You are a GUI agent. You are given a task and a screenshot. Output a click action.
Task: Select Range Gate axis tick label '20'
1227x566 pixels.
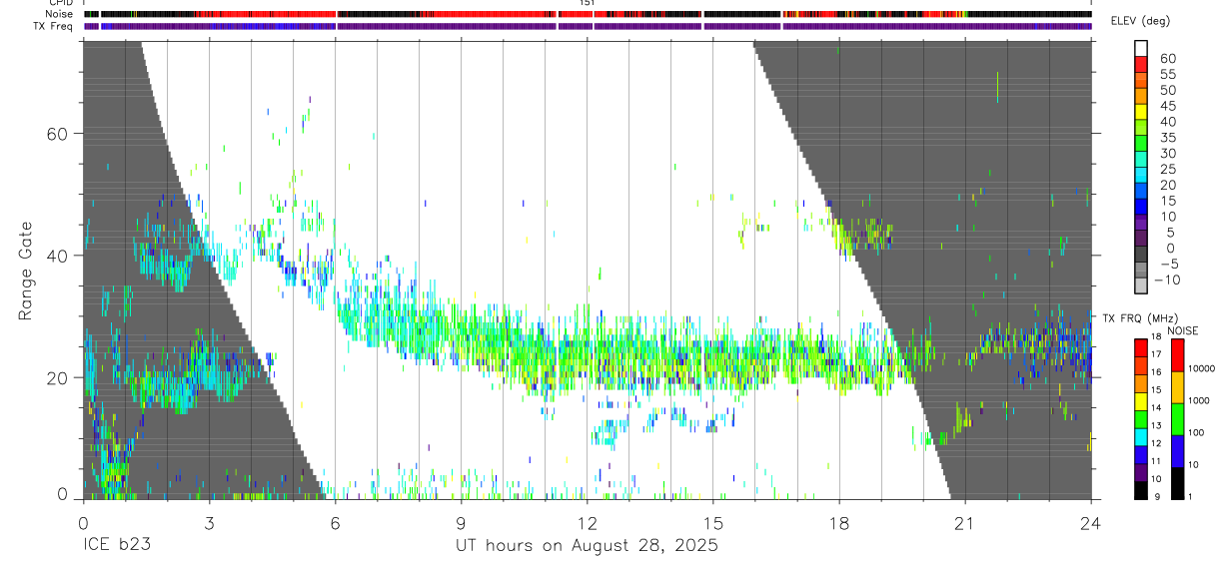(57, 377)
